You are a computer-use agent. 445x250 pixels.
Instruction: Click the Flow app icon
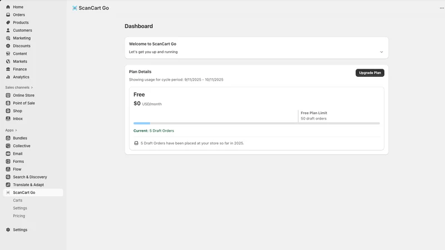click(x=8, y=169)
